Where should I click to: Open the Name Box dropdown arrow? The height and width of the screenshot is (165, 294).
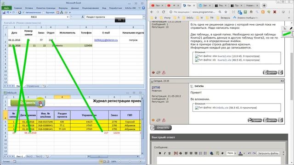click(x=68, y=17)
